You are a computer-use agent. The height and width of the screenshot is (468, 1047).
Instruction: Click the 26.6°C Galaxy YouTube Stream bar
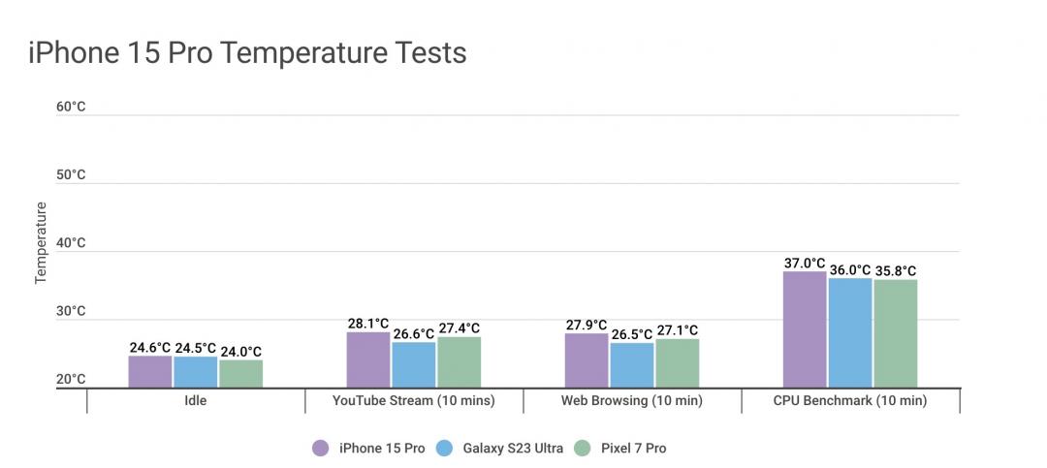(x=413, y=365)
